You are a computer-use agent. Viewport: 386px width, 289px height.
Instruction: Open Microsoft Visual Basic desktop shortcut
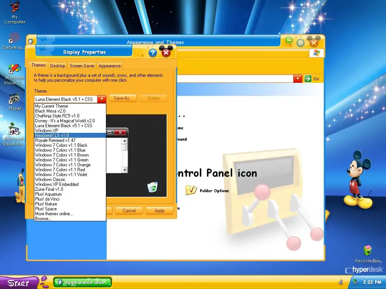point(14,134)
